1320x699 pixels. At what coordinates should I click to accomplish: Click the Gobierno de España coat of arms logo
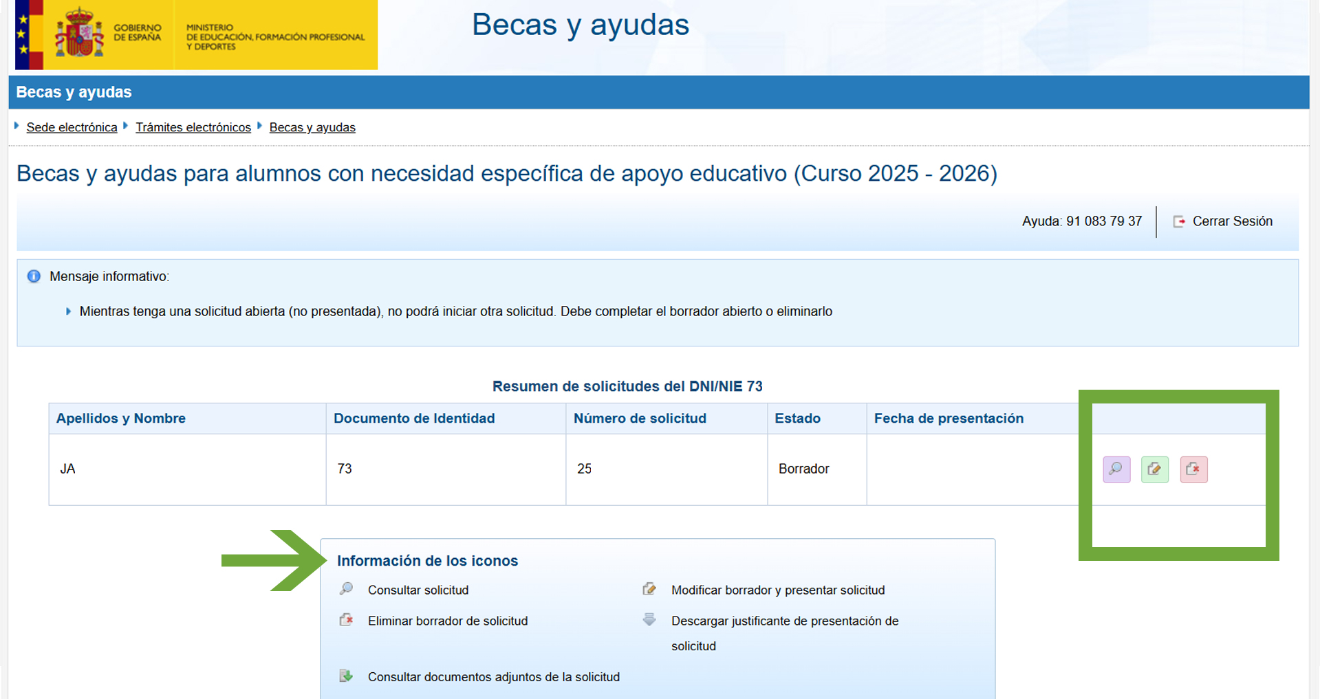pos(79,33)
